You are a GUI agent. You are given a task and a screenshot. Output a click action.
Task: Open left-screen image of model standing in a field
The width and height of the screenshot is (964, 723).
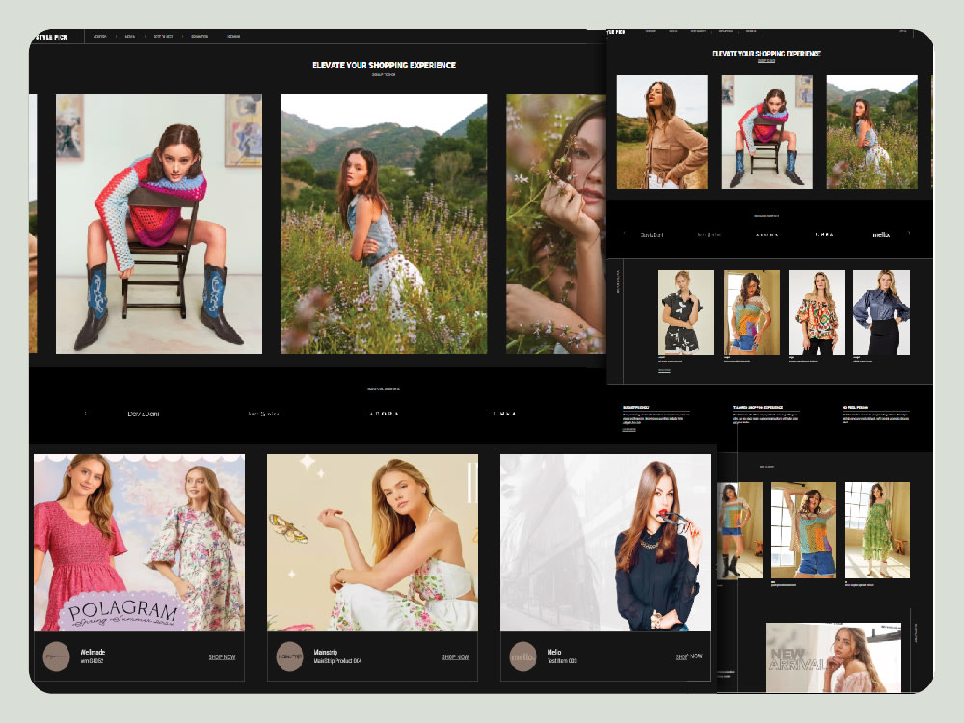(x=384, y=224)
